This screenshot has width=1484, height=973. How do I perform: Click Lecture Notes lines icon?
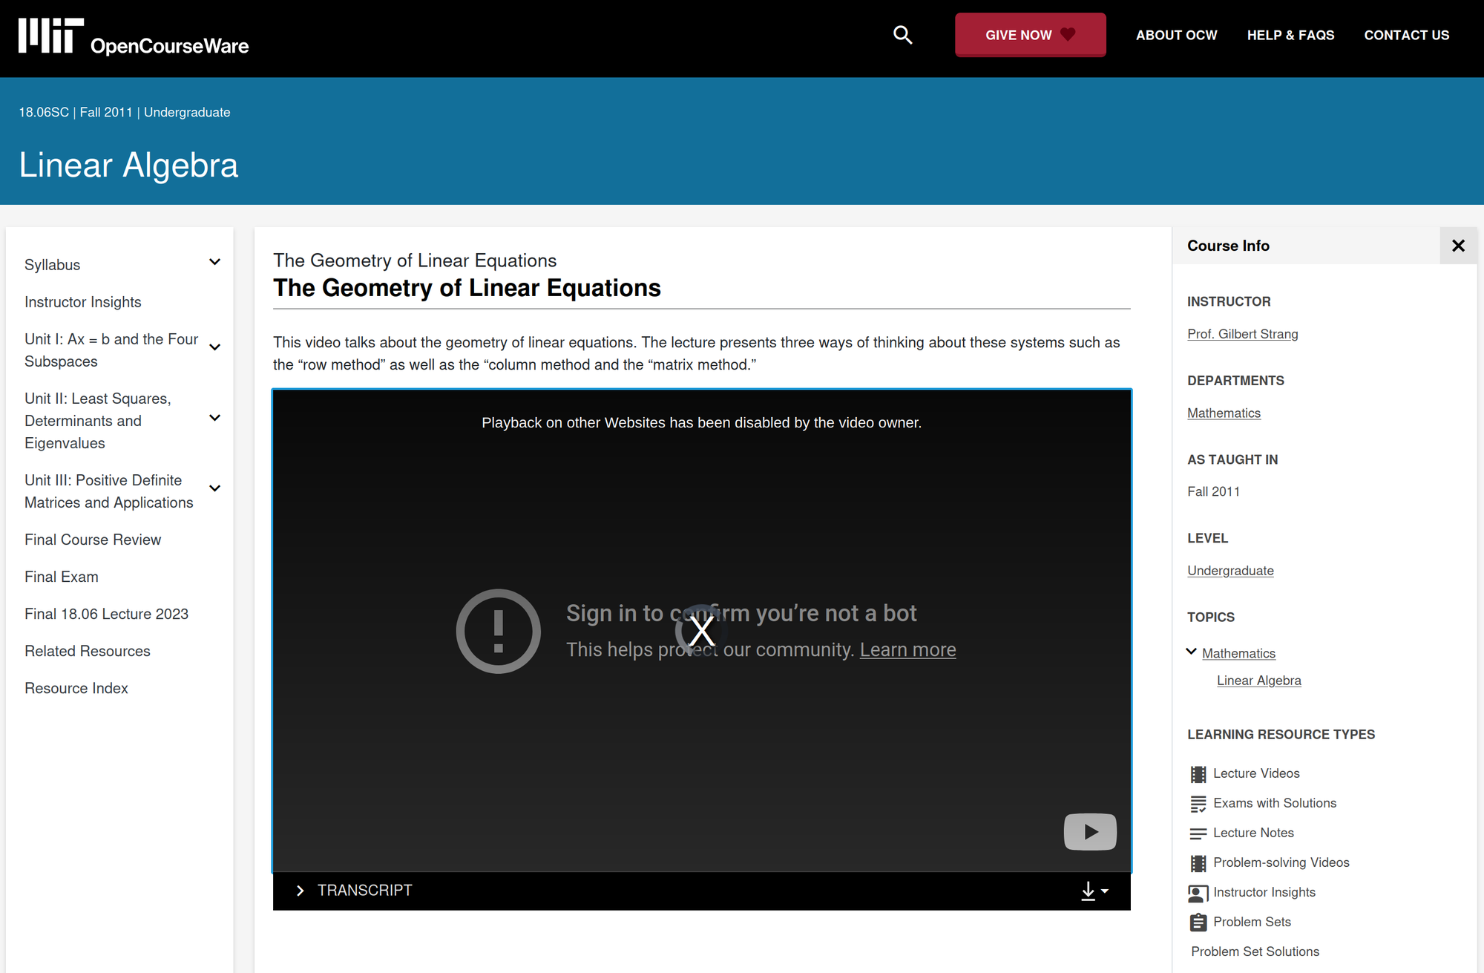1198,833
